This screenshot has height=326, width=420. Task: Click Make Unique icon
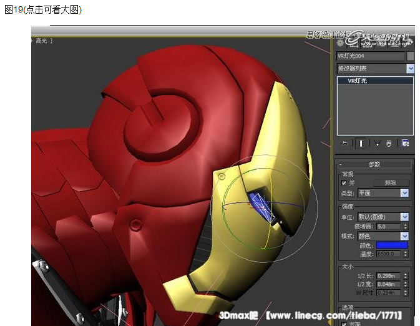(378, 144)
